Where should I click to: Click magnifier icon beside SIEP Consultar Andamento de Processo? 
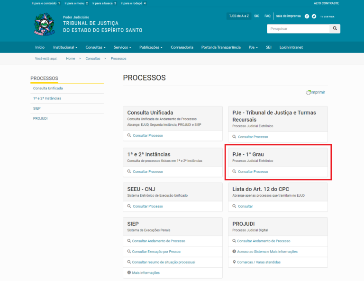tap(129, 241)
